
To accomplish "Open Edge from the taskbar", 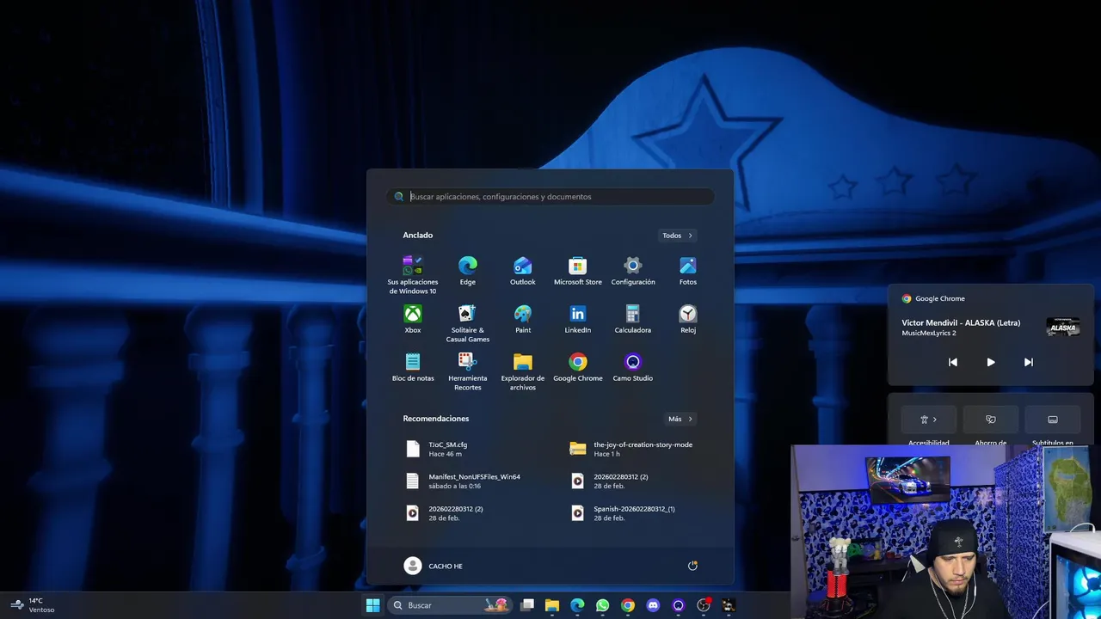I will pyautogui.click(x=577, y=605).
